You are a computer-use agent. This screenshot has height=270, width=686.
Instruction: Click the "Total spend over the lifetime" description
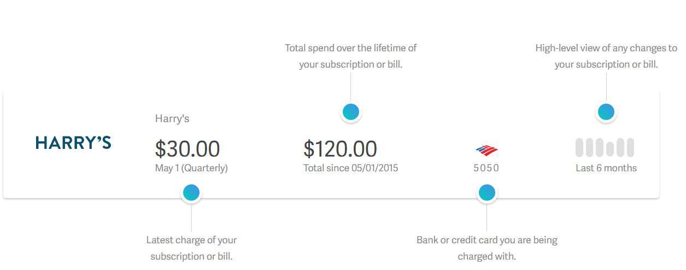coord(350,56)
